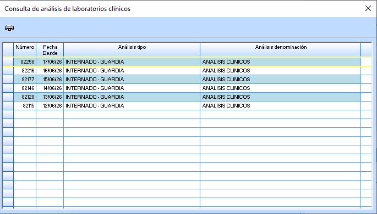The image size is (377, 214).
Task: Click the Análisis denominación column header
Action: (x=280, y=49)
